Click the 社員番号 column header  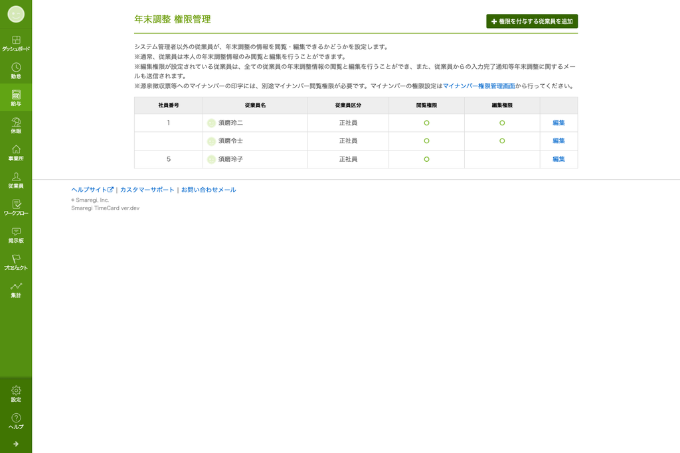(169, 105)
